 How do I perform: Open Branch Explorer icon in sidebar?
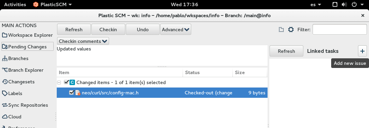point(5,70)
